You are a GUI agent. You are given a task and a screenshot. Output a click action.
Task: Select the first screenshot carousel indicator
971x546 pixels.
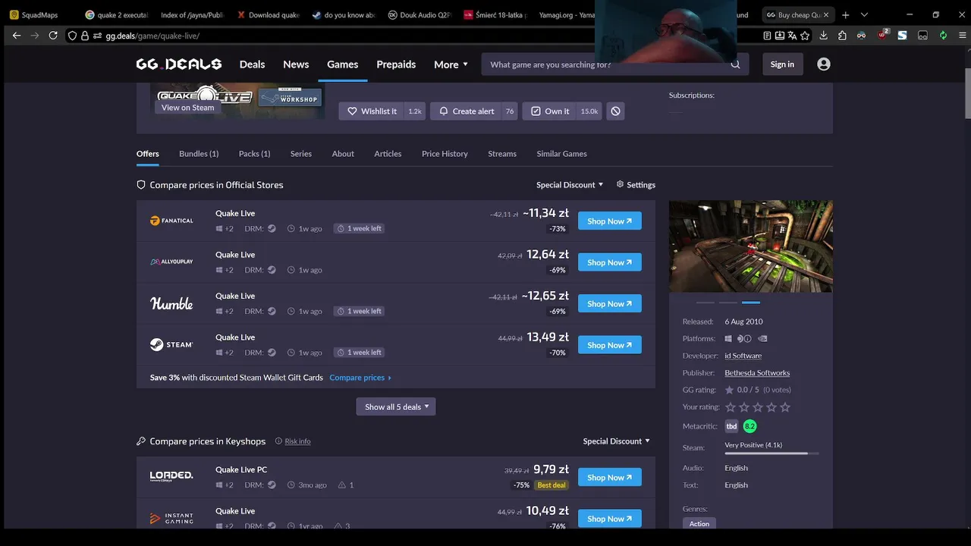705,303
